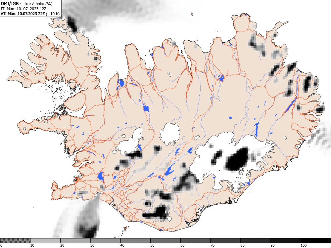This screenshot has height=248, width=331.
Task: Choose the 30–40% gray legend swatch
Action: click(105, 241)
